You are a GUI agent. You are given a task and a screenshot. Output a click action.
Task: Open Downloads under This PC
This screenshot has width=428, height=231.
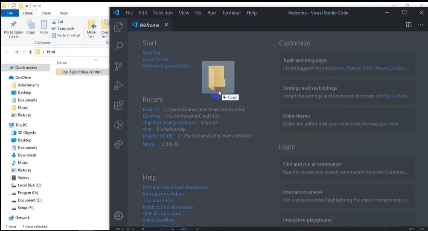(x=27, y=155)
